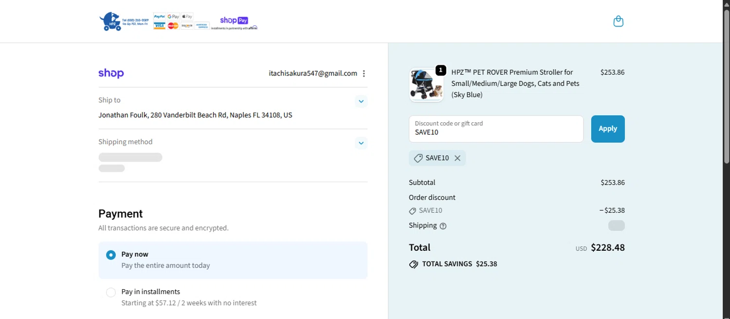Click the All transactions are secure text
Viewport: 730px width, 319px height.
[164, 228]
